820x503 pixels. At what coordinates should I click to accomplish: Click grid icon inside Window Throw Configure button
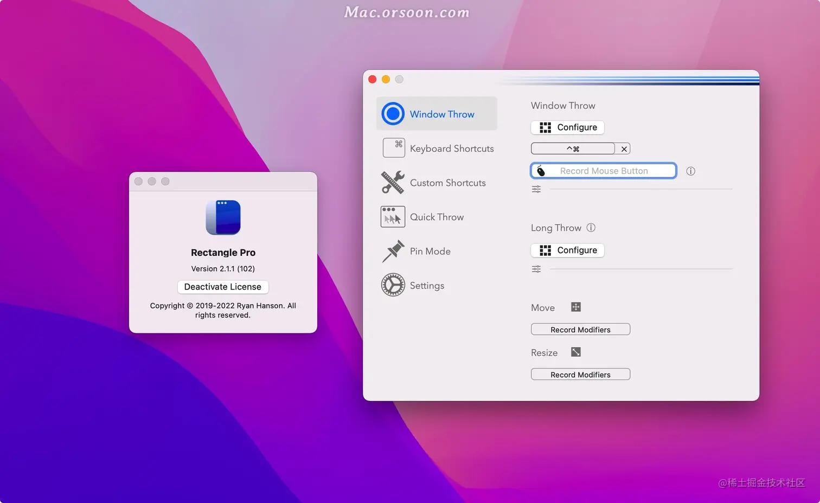(x=546, y=127)
